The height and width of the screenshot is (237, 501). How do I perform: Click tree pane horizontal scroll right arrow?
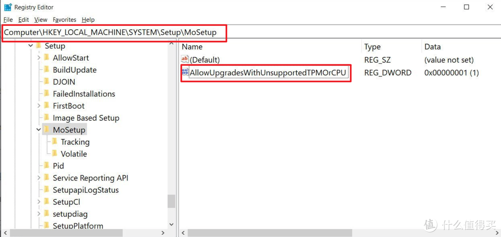pyautogui.click(x=163, y=233)
